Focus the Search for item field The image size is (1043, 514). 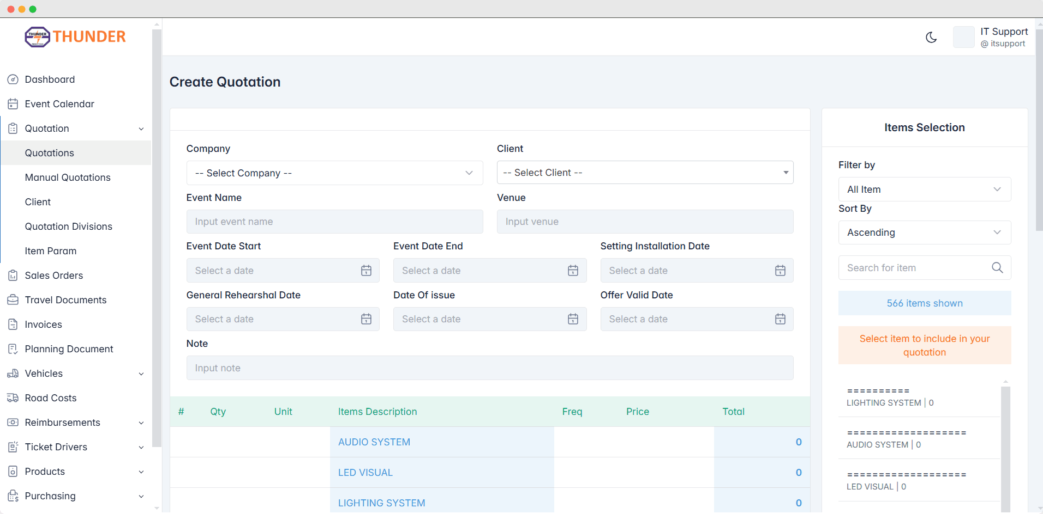coord(925,268)
